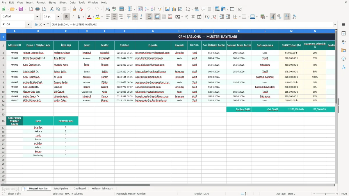Open Conditional Formatting dropdown arrow
The width and height of the screenshot is (349, 196).
tap(267, 17)
